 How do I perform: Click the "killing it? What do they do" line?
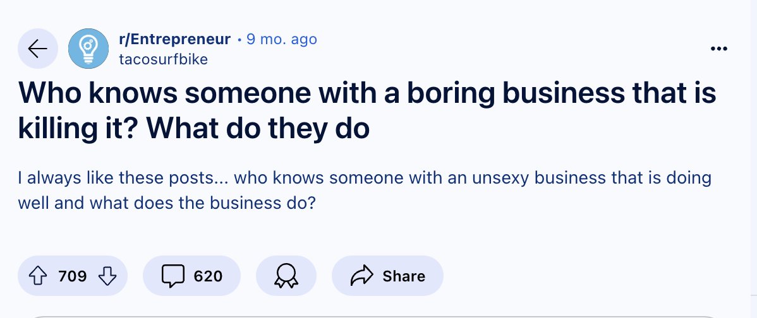pos(193,129)
